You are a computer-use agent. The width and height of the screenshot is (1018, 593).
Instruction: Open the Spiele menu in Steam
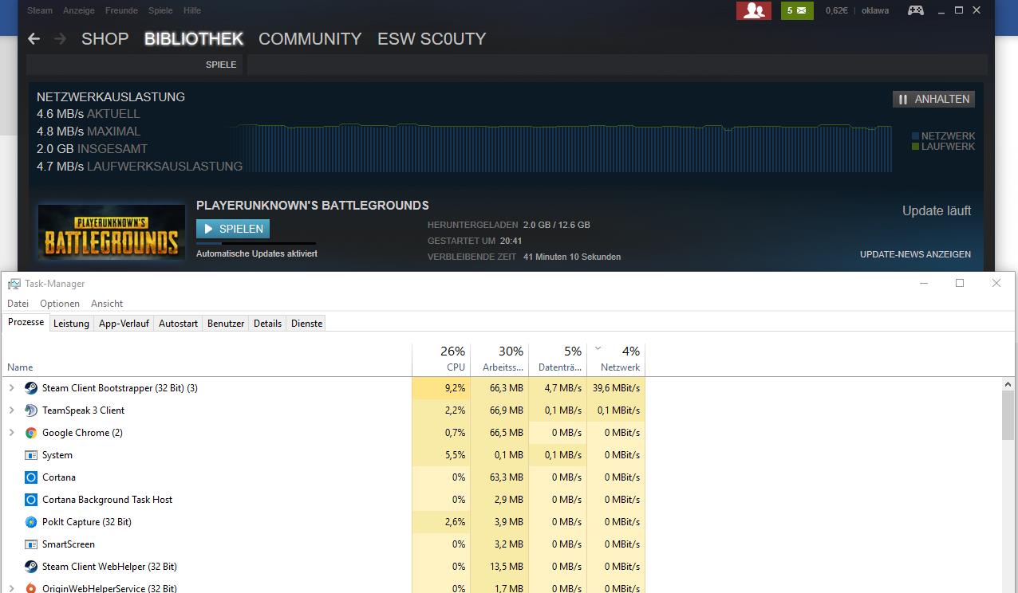[x=160, y=10]
